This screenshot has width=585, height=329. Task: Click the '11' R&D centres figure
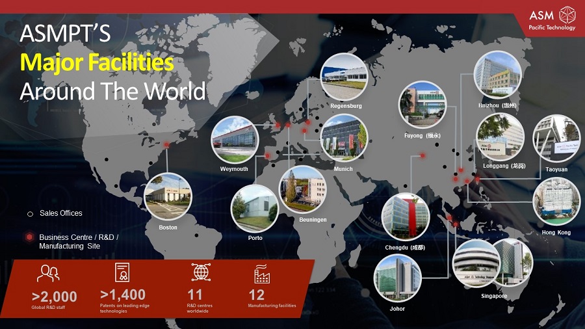(x=195, y=295)
